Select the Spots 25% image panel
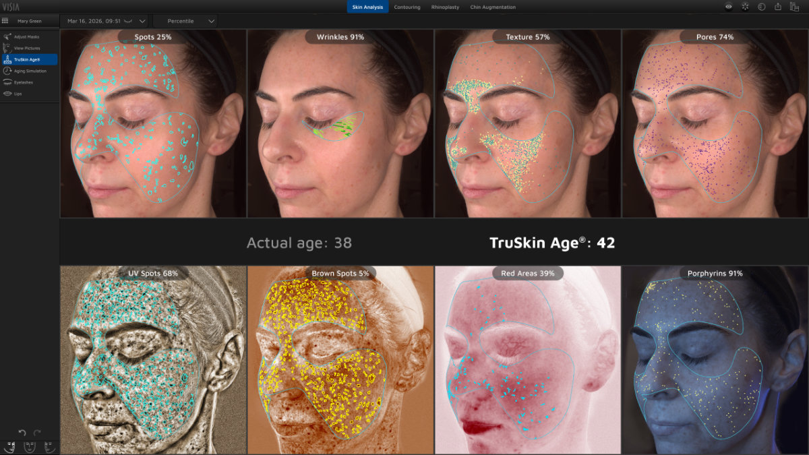 pos(153,123)
